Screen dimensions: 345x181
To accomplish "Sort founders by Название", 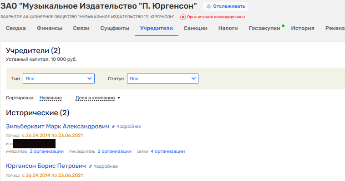I will pyautogui.click(x=51, y=98).
